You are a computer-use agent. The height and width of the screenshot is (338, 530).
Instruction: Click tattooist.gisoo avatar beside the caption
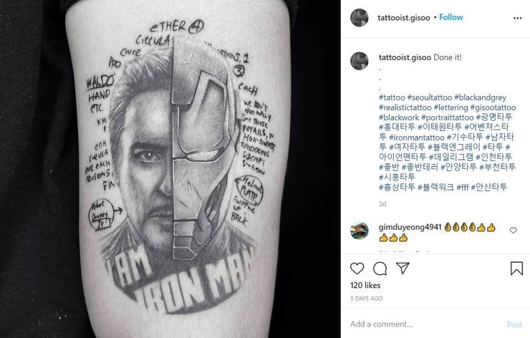(x=360, y=62)
